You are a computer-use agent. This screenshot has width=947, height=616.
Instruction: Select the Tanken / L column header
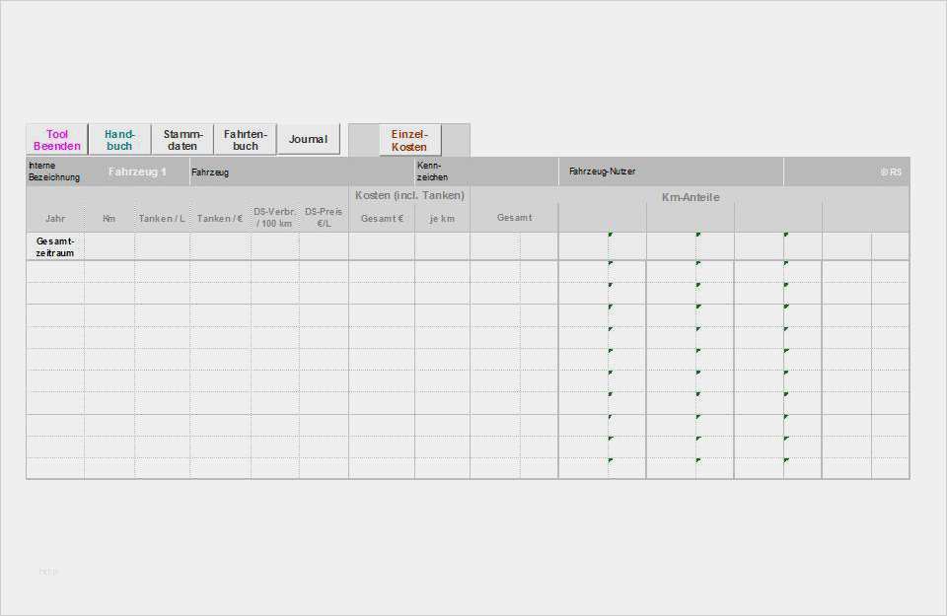click(x=162, y=219)
